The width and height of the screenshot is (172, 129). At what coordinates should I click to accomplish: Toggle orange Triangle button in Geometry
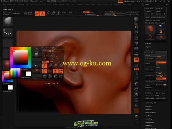pyautogui.click(x=161, y=78)
